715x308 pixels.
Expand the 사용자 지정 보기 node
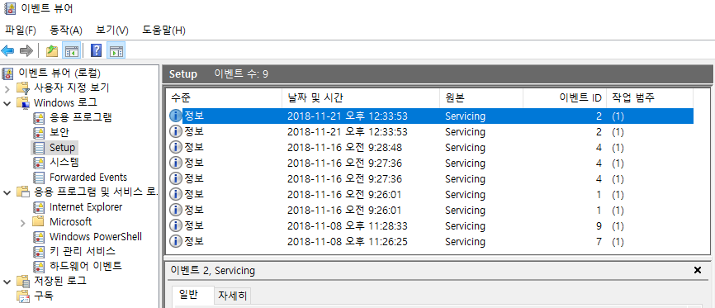point(7,88)
